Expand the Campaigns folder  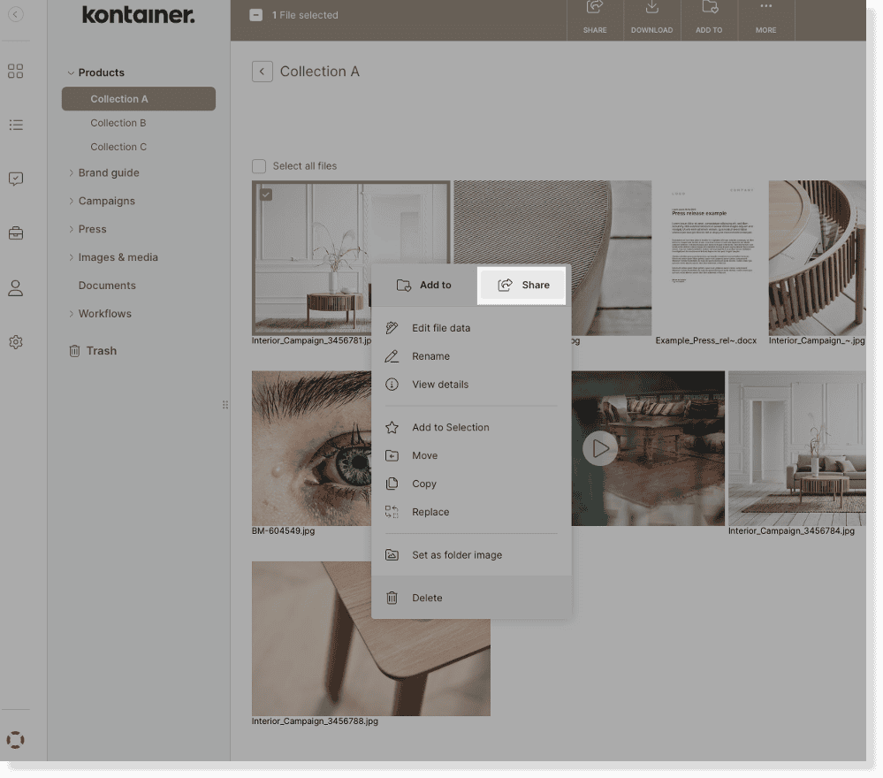coord(72,202)
